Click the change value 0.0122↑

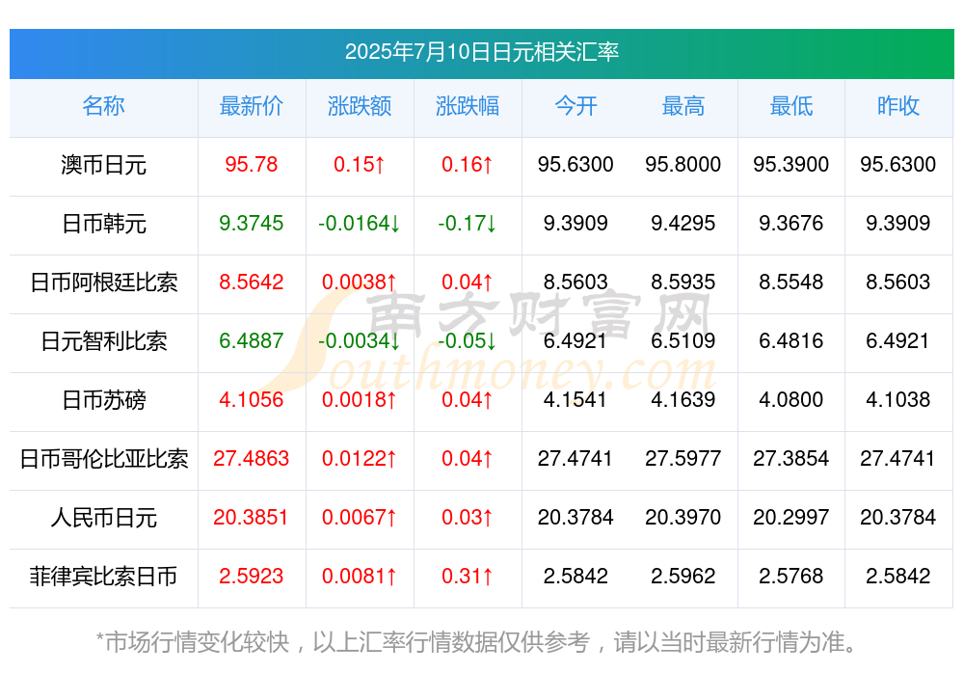(359, 458)
